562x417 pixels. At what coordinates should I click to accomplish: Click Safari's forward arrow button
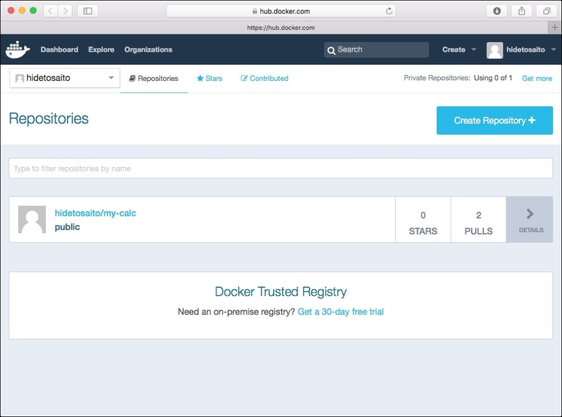pyautogui.click(x=65, y=11)
